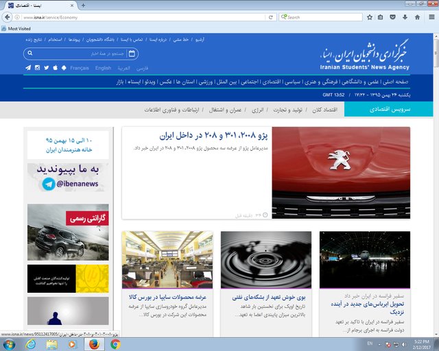Open تماس با ایسنا contact link
Viewport: 439px width, 351px height.
click(132, 40)
